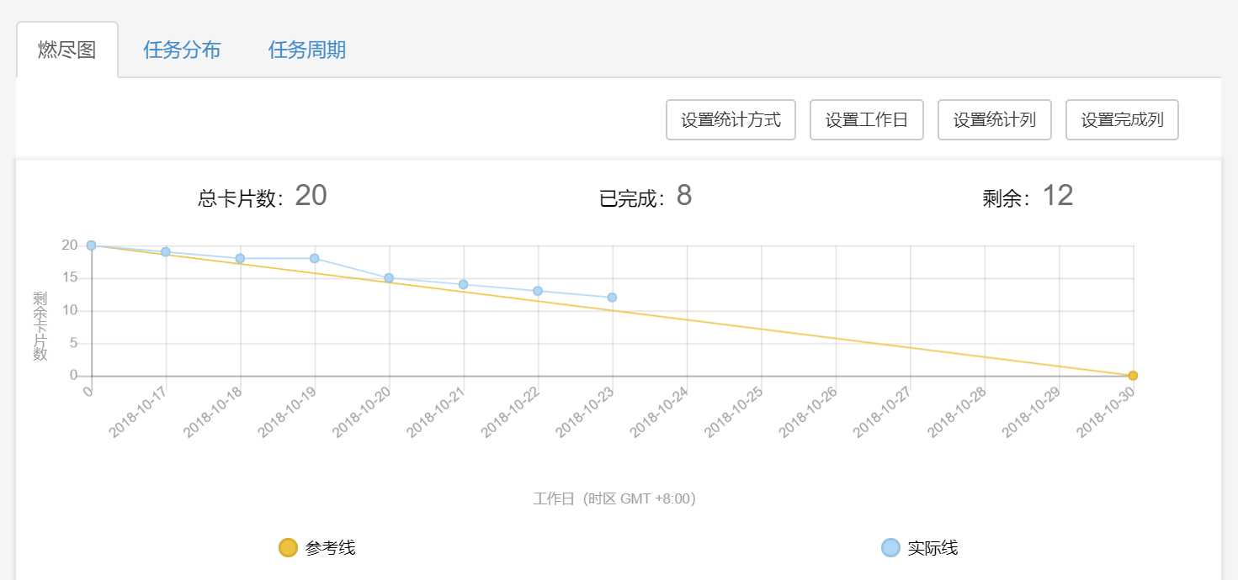Click the 设置完成列 button
The height and width of the screenshot is (580, 1238).
point(1122,119)
